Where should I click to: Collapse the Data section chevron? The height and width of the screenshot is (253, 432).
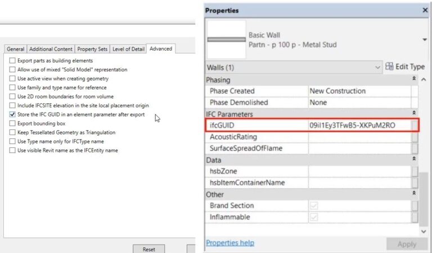[415, 160]
